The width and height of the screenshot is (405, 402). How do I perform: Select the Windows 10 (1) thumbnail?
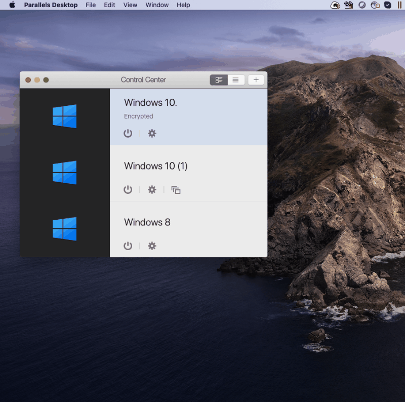click(65, 173)
